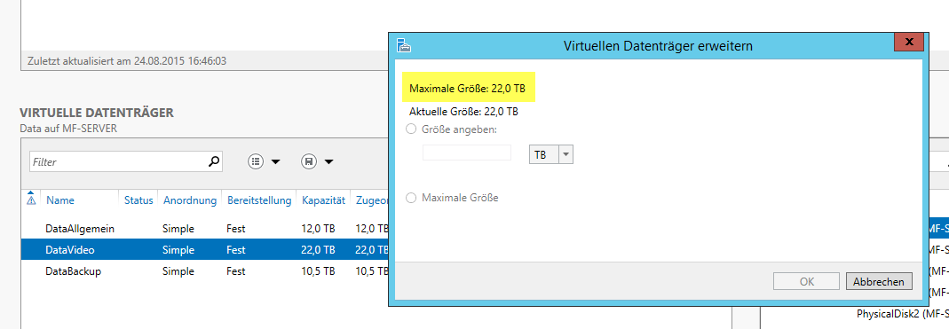Click the Filter text field

tap(119, 161)
